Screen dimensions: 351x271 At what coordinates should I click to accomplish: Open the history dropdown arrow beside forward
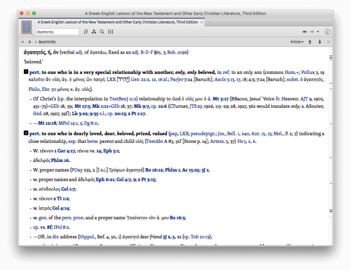[318, 32]
